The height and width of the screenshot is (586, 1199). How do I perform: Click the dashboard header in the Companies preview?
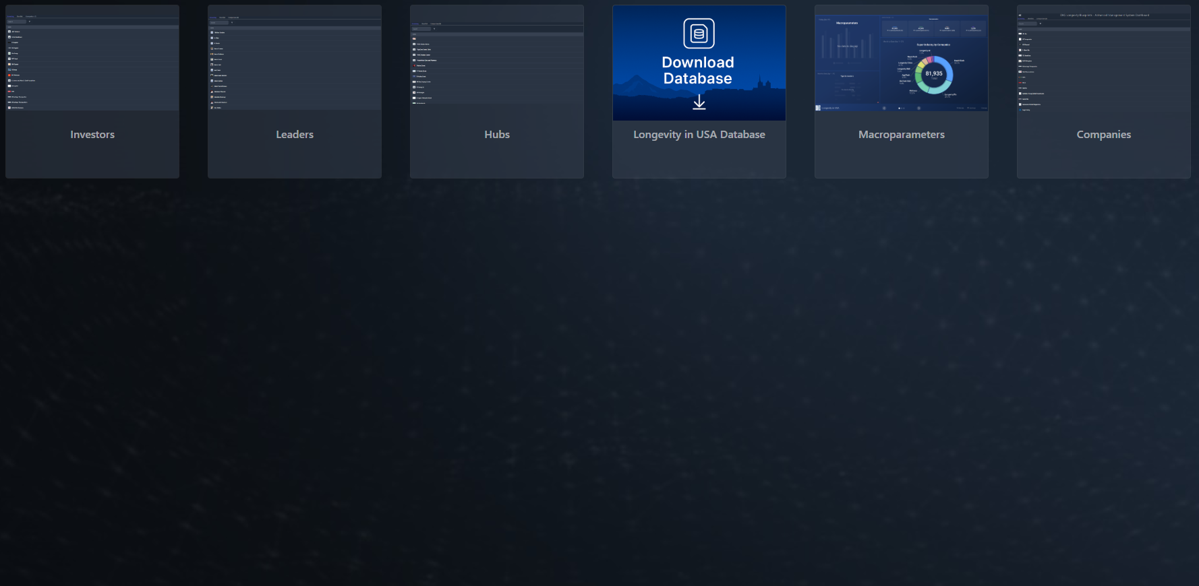coord(1104,15)
